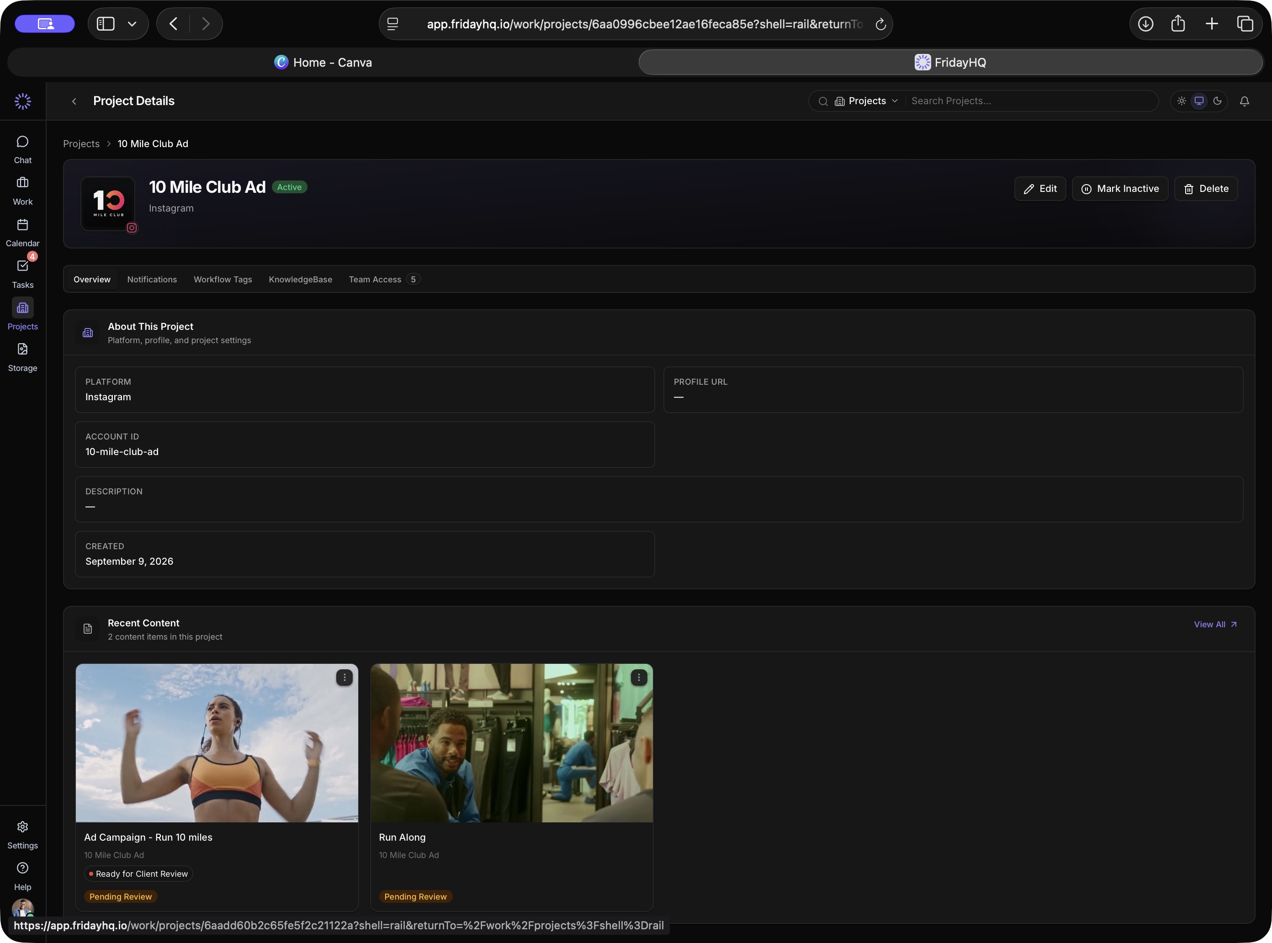Open the Work section in sidebar
This screenshot has height=943, width=1272.
click(22, 191)
